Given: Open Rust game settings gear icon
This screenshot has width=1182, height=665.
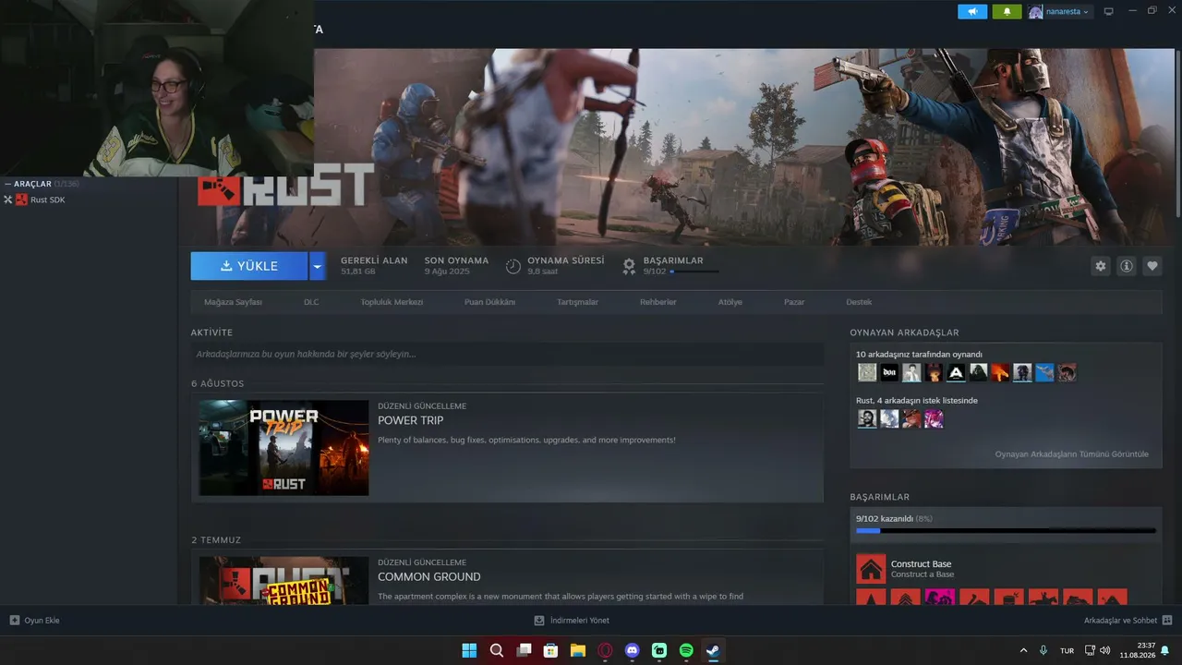Looking at the screenshot, I should [1100, 266].
